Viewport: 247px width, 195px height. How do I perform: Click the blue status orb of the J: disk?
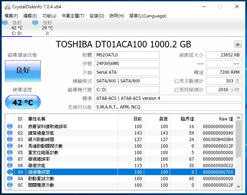(35, 23)
